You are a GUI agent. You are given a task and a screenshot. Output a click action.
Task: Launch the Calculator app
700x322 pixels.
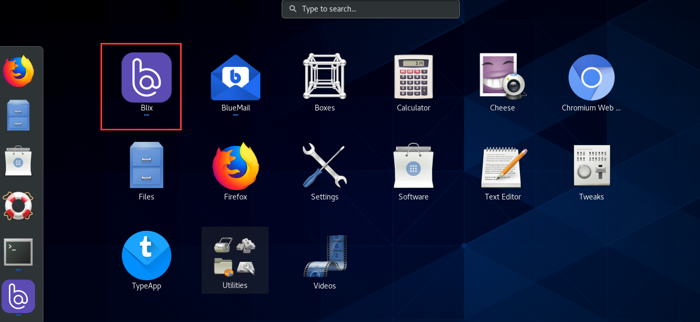(x=414, y=76)
